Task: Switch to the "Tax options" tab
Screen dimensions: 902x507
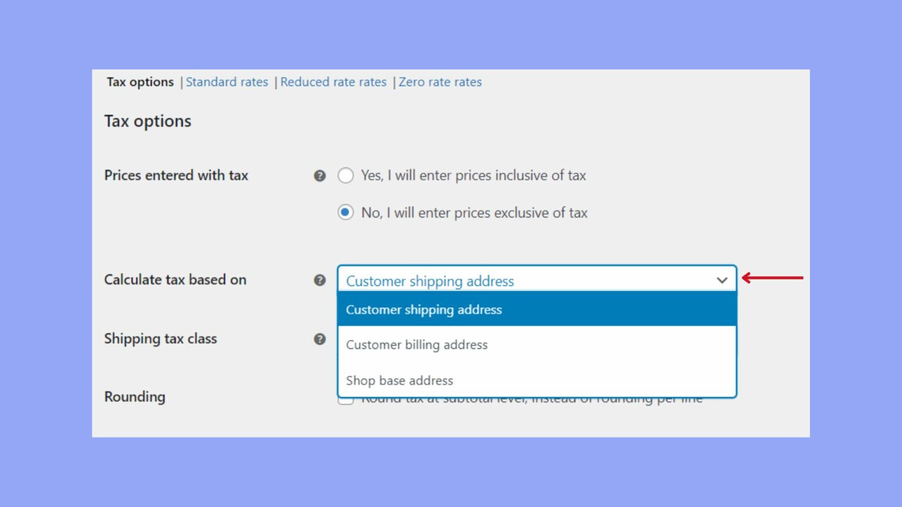Action: pos(140,82)
